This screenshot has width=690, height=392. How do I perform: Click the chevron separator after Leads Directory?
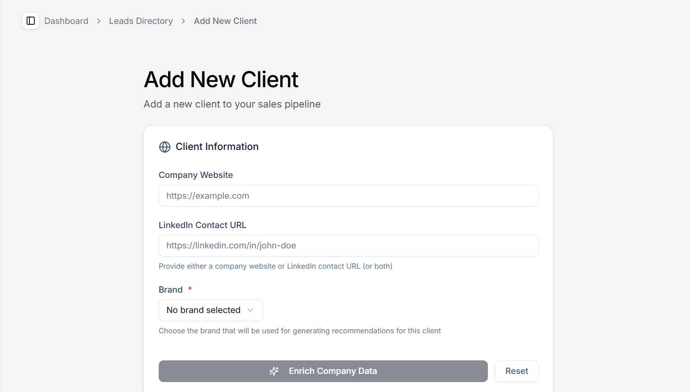click(183, 21)
